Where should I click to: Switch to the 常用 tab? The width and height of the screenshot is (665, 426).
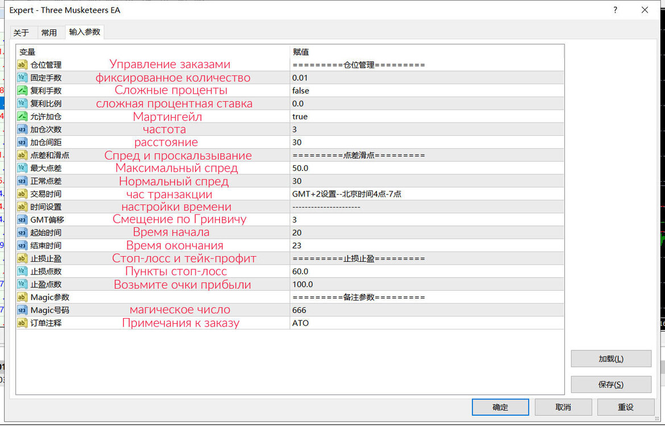[x=49, y=32]
